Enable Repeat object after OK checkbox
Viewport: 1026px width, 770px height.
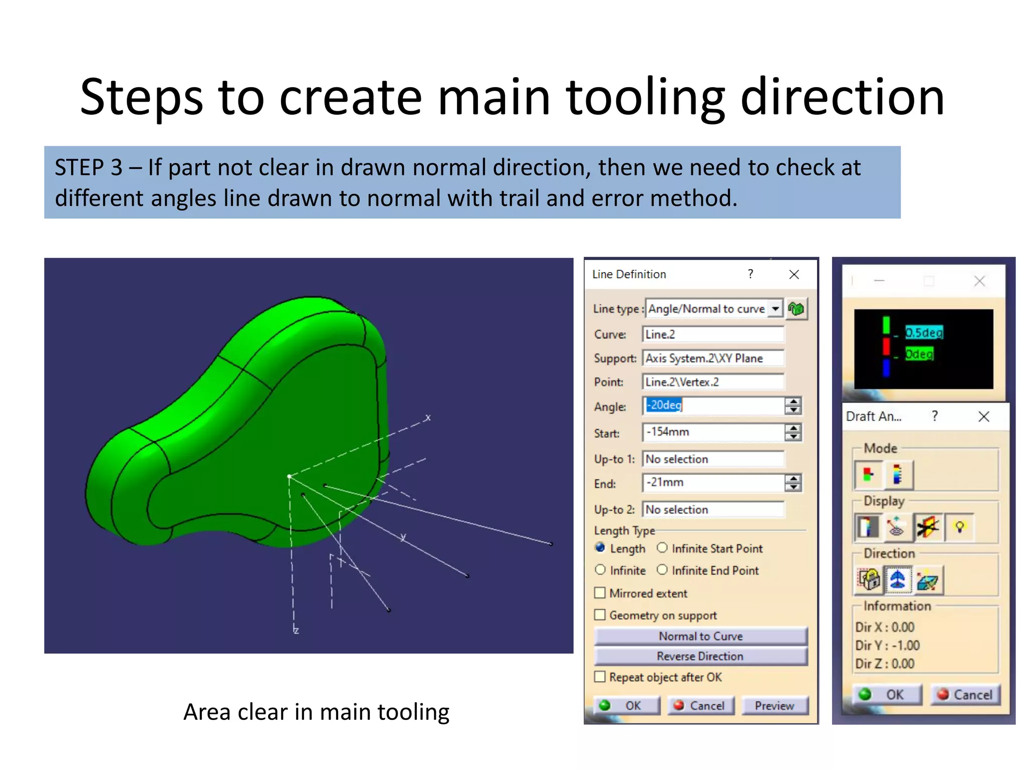[x=600, y=677]
